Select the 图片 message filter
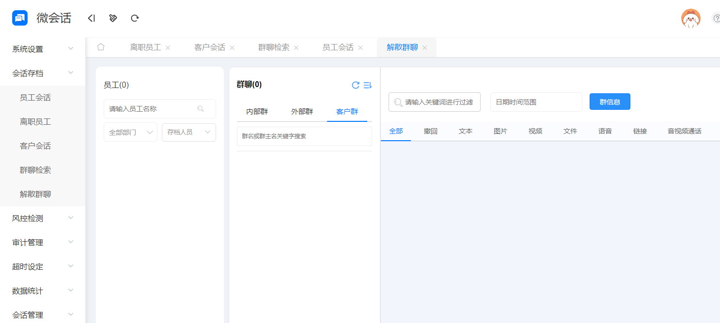Screen dimensions: 720x323 pos(501,131)
